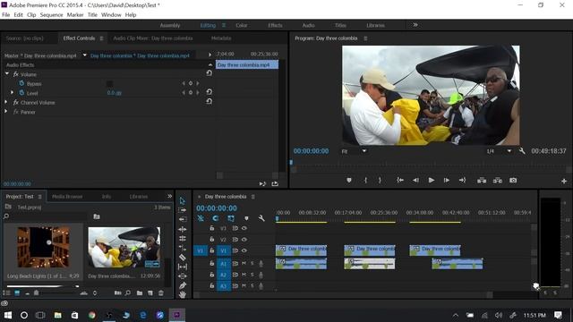Switch to the Color workspace

click(242, 25)
